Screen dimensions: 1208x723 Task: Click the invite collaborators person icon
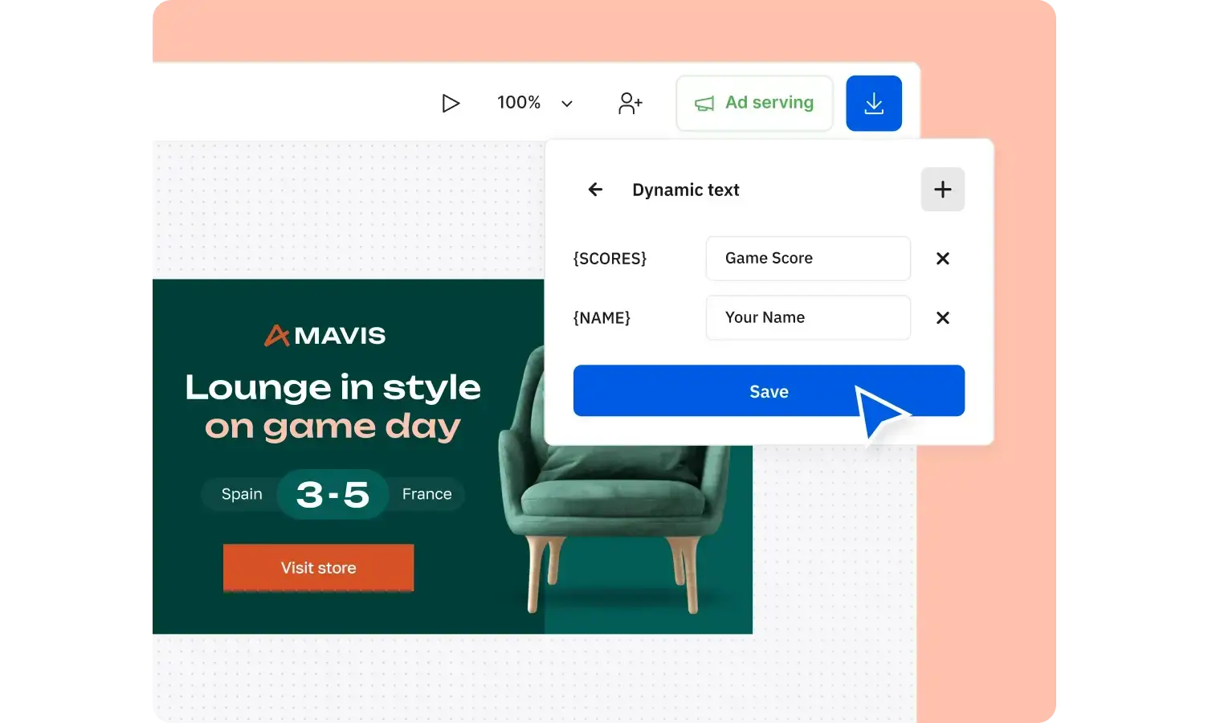click(x=630, y=103)
